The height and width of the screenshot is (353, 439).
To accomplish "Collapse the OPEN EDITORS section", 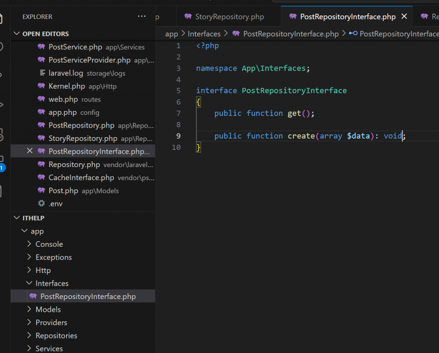I will click(17, 33).
